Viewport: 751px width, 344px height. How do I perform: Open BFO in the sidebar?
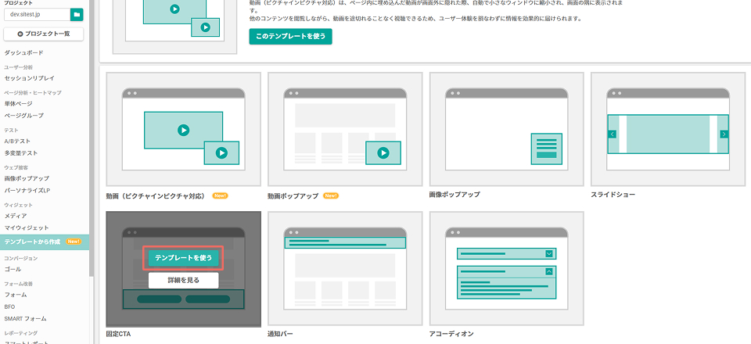pyautogui.click(x=9, y=306)
